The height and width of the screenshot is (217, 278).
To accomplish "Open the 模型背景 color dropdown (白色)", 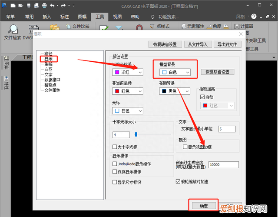I will [x=175, y=72].
